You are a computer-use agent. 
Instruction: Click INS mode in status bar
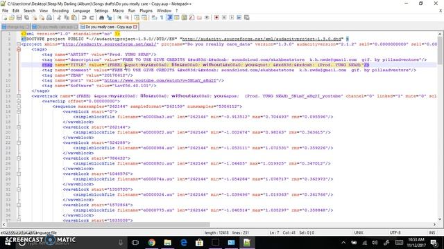coord(432,232)
